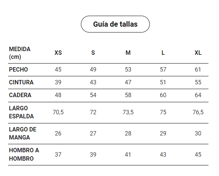Image resolution: width=219 pixels, height=176 pixels.
Task: Select sleeve length value 27 for size S
Action: tap(93, 133)
